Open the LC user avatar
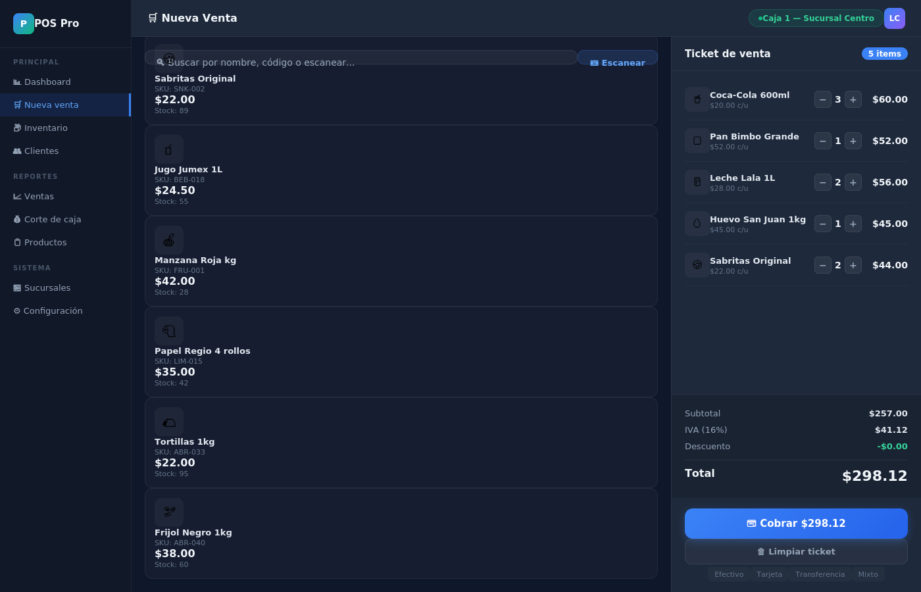This screenshot has width=921, height=592. (x=894, y=18)
